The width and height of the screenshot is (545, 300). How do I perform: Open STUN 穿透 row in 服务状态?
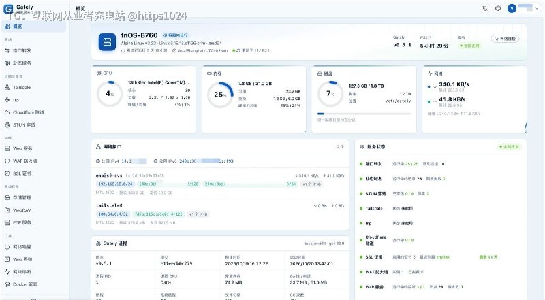(440, 194)
